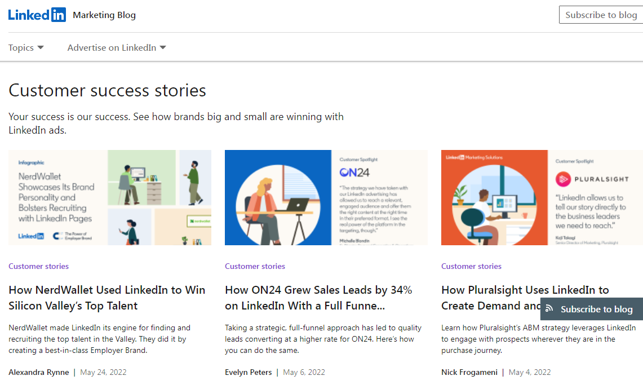Viewport: 643px width, 389px height.
Task: Expand the Advertise on LinkedIn dropdown arrow
Action: point(163,48)
